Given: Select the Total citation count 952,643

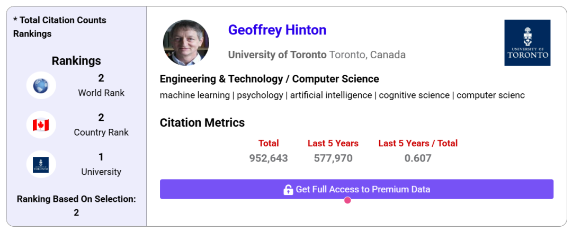Looking at the screenshot, I should [269, 158].
